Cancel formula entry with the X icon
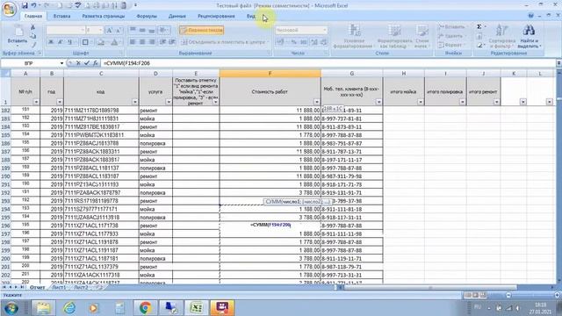Image resolution: width=562 pixels, height=316 pixels. click(78, 63)
